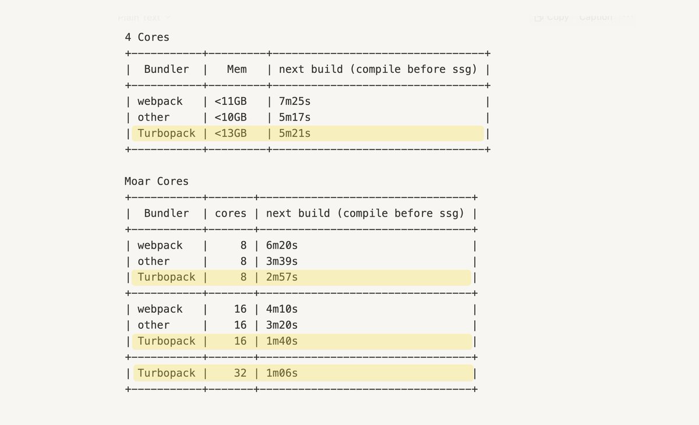Click 'Turbopack' in the 1m40s row
The width and height of the screenshot is (699, 425).
(167, 341)
